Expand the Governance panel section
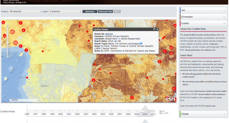This screenshot has height=123, width=229. 204,17
